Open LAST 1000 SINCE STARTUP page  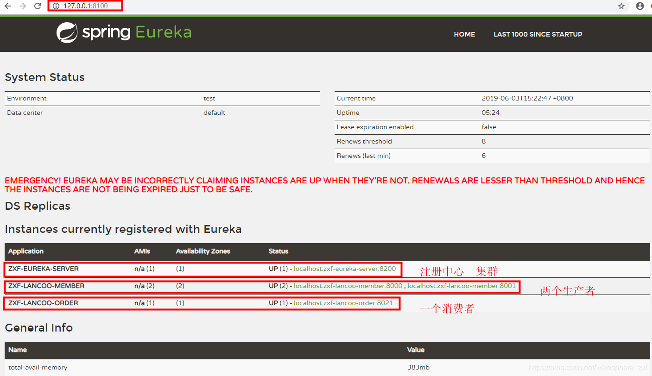538,34
